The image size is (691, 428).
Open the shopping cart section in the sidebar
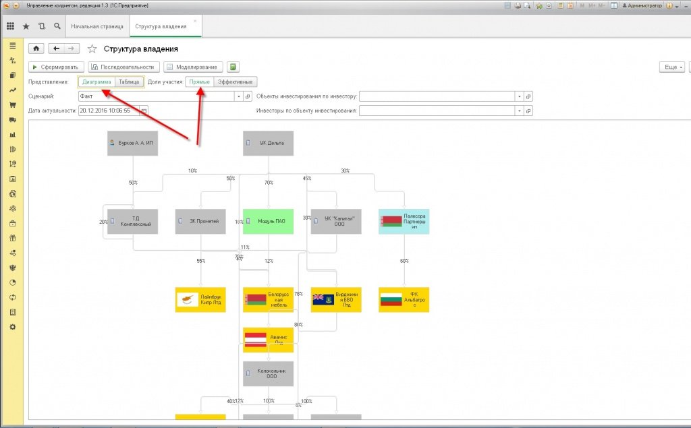point(12,104)
